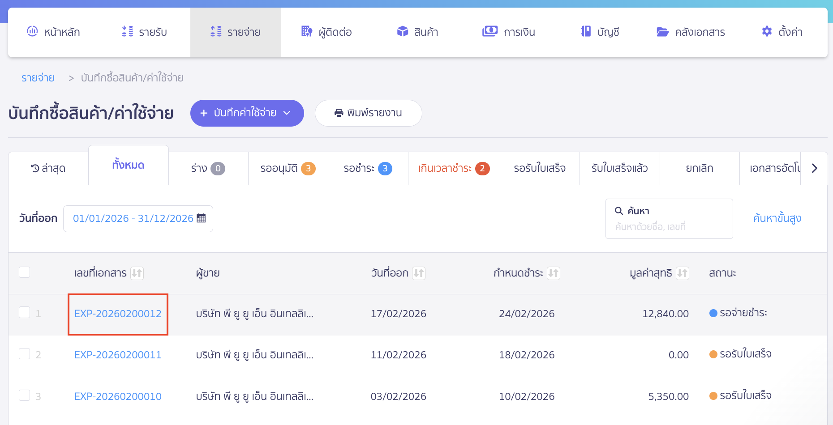
Task: Reveal more tabs with the right chevron
Action: 815,168
